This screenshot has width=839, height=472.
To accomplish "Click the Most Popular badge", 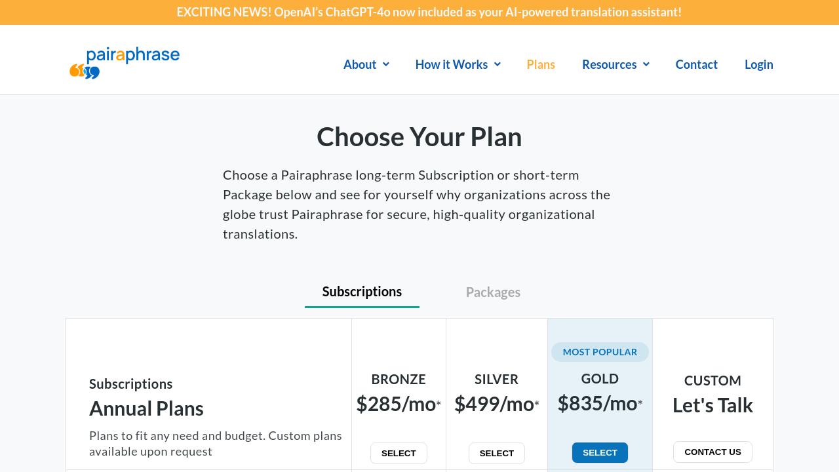I will click(x=600, y=352).
